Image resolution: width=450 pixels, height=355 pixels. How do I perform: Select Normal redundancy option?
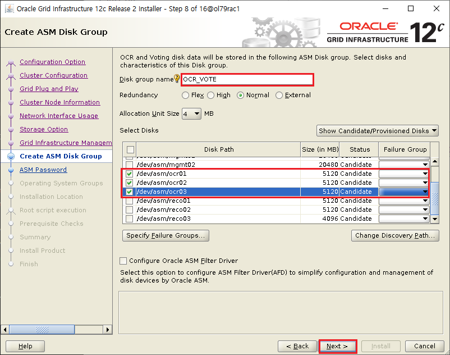coord(241,95)
